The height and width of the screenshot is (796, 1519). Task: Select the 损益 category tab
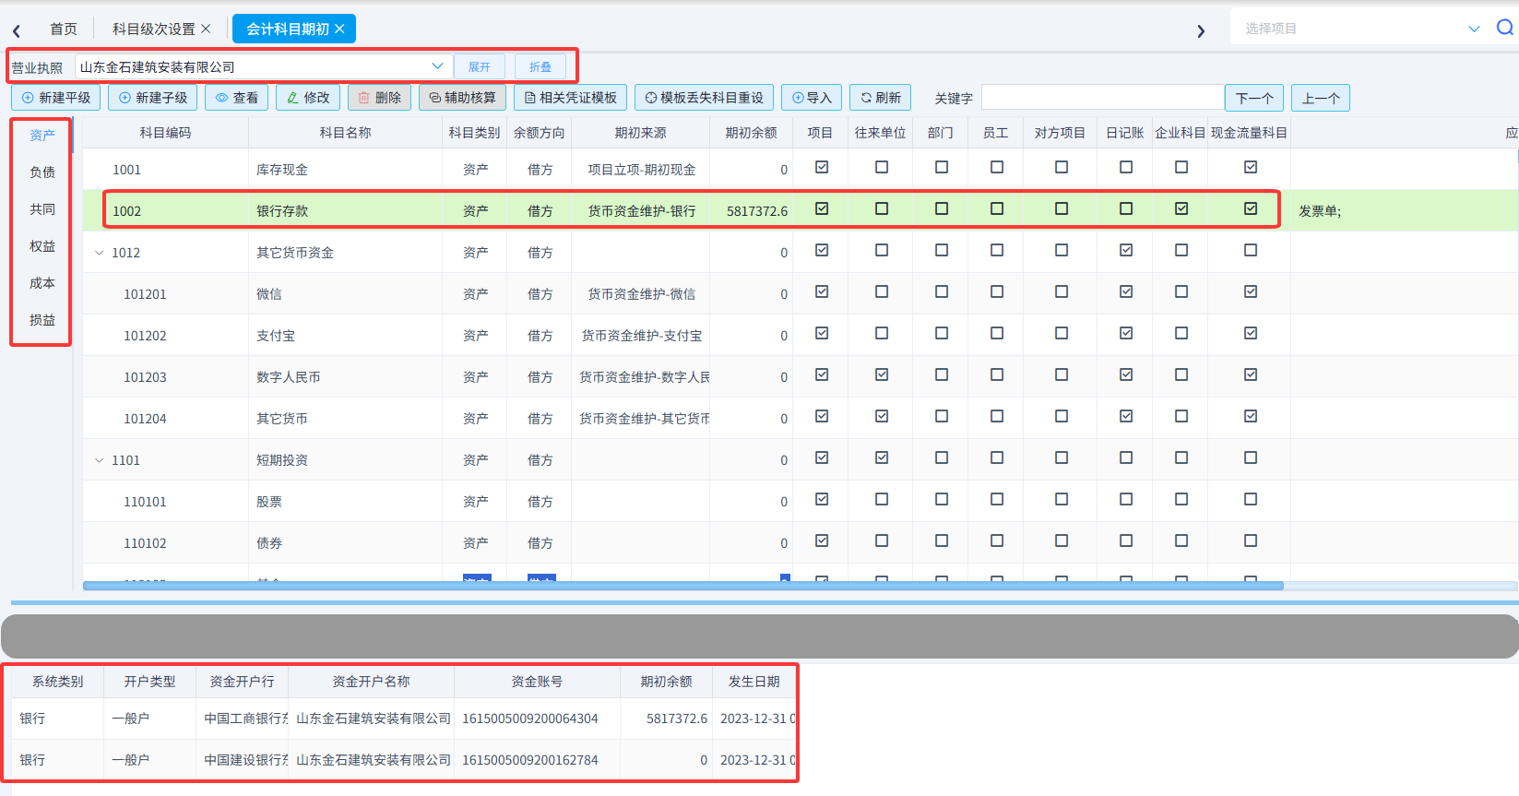coord(42,320)
